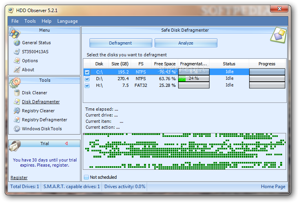The height and width of the screenshot is (203, 299).
Task: Open the ST3500413AS drive entry
Action: pos(35,52)
